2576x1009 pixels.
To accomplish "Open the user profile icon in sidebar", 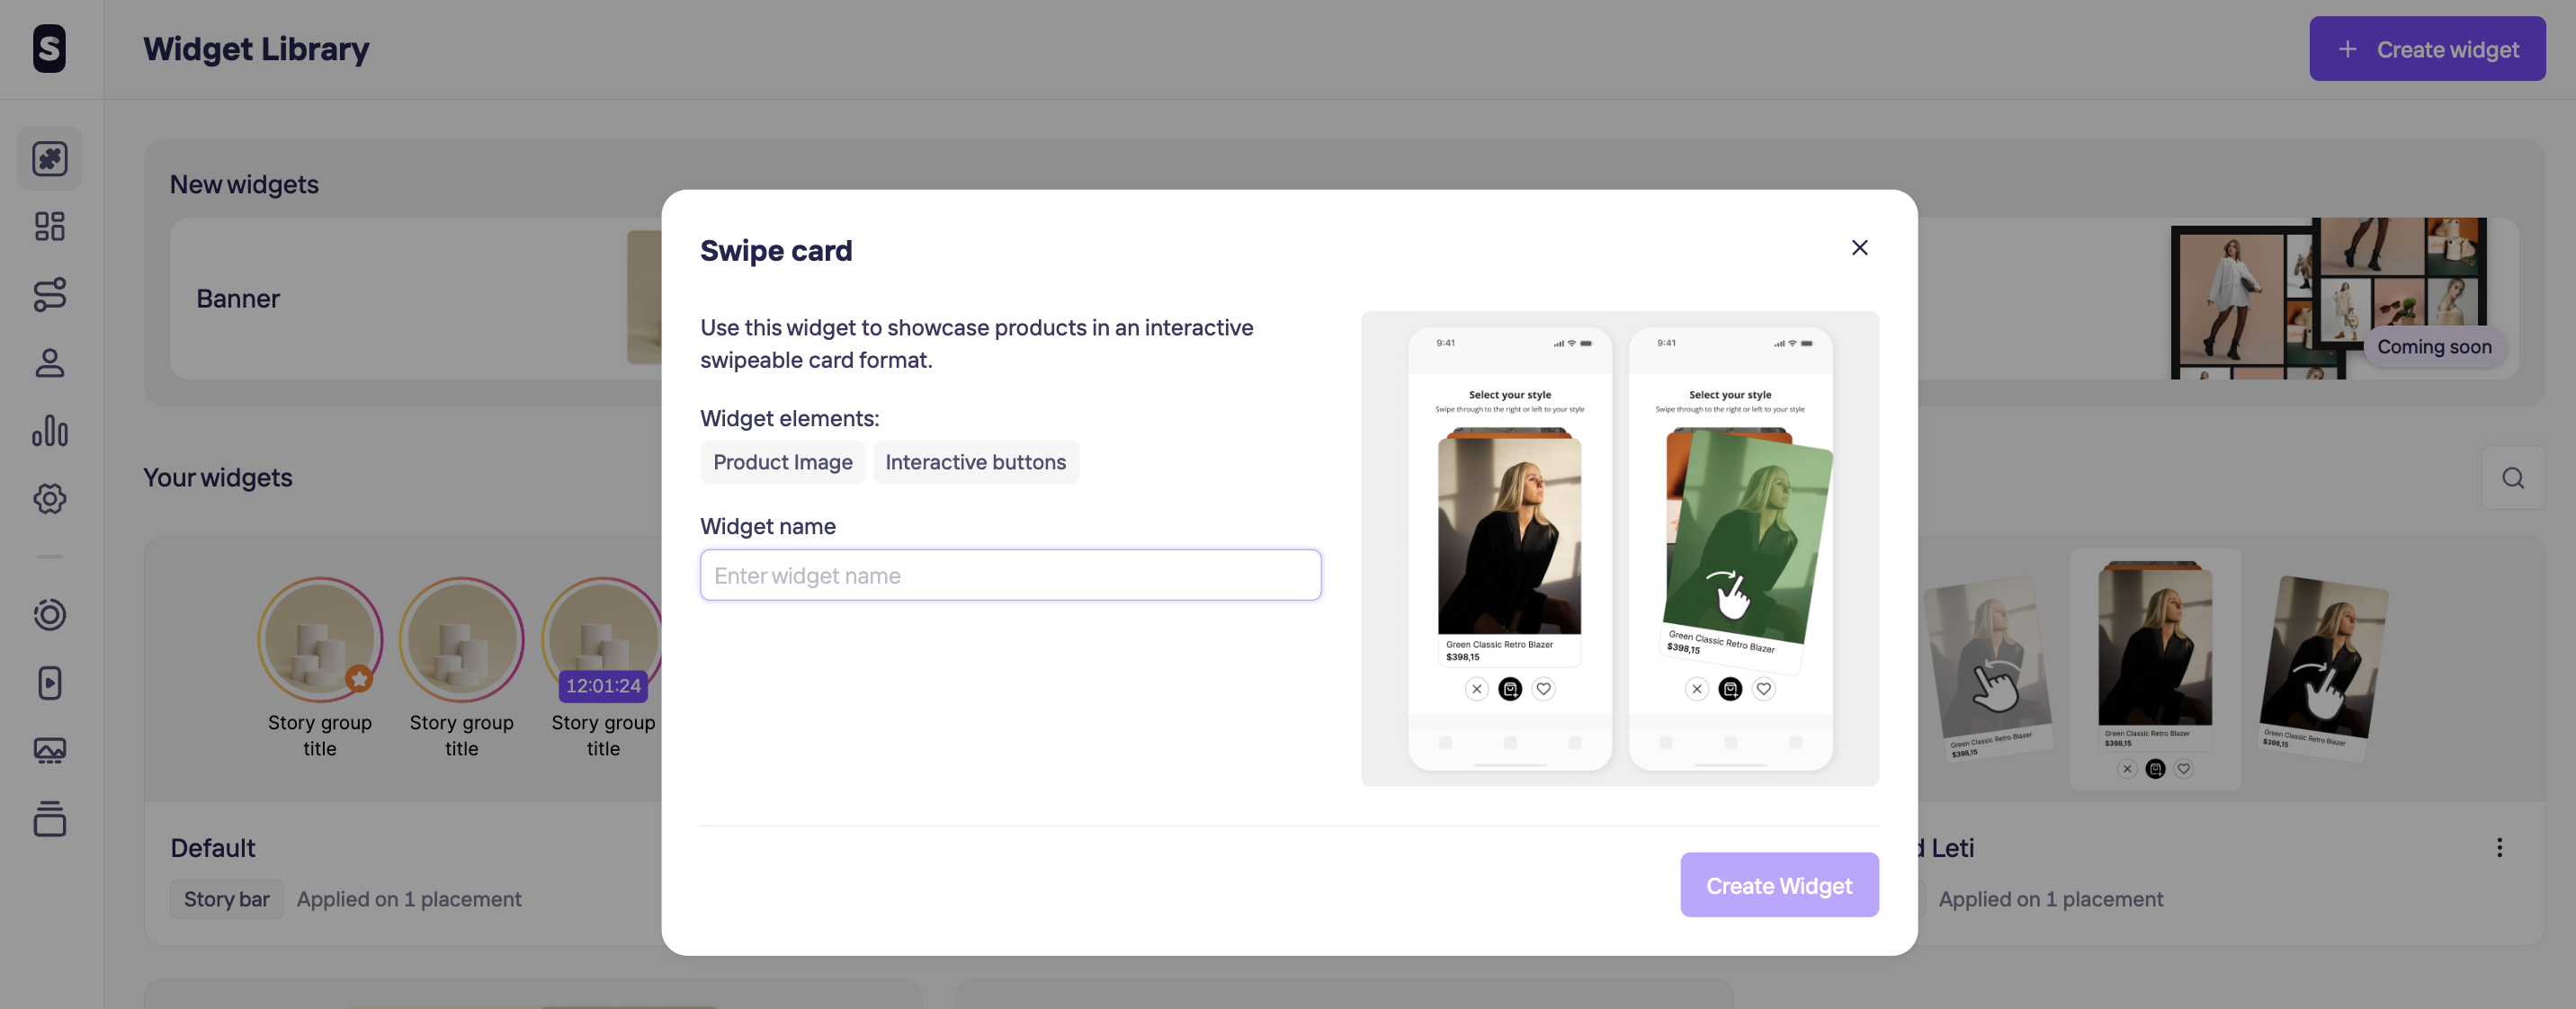I will click(x=49, y=362).
